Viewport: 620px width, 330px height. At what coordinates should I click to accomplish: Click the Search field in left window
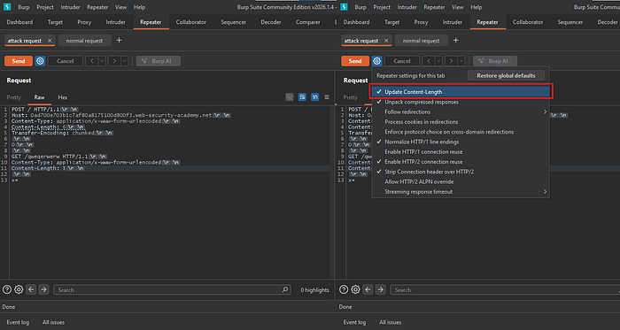point(172,289)
